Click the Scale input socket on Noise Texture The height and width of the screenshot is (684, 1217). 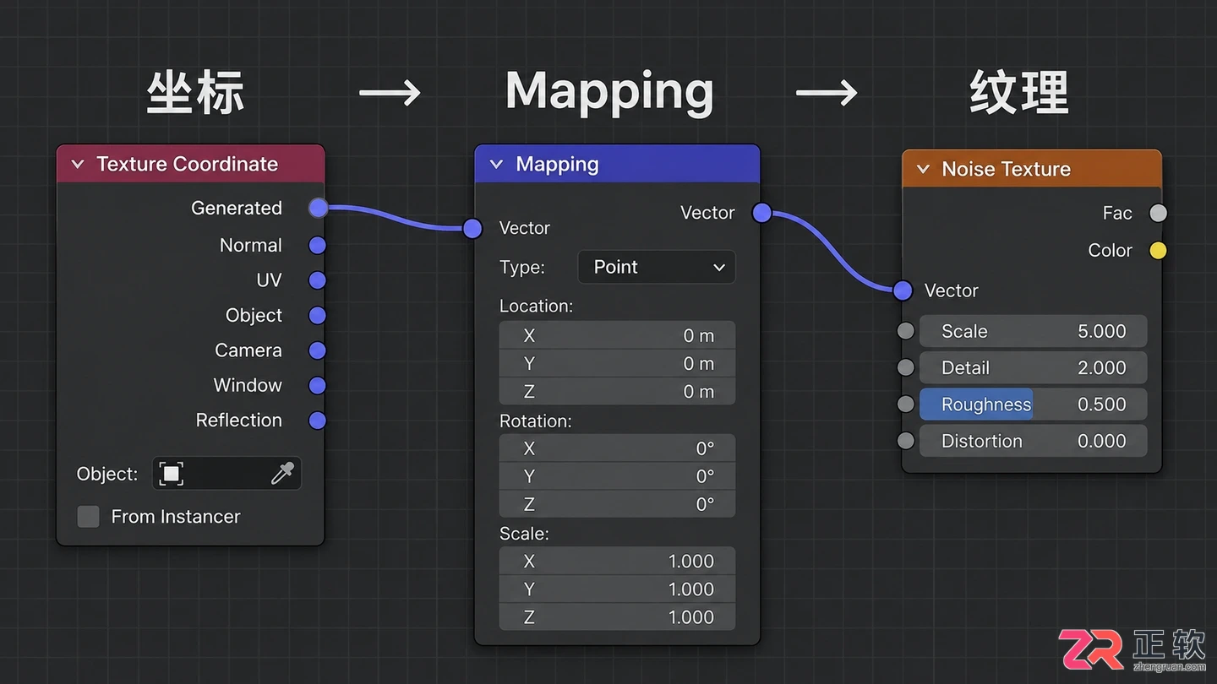(x=906, y=331)
